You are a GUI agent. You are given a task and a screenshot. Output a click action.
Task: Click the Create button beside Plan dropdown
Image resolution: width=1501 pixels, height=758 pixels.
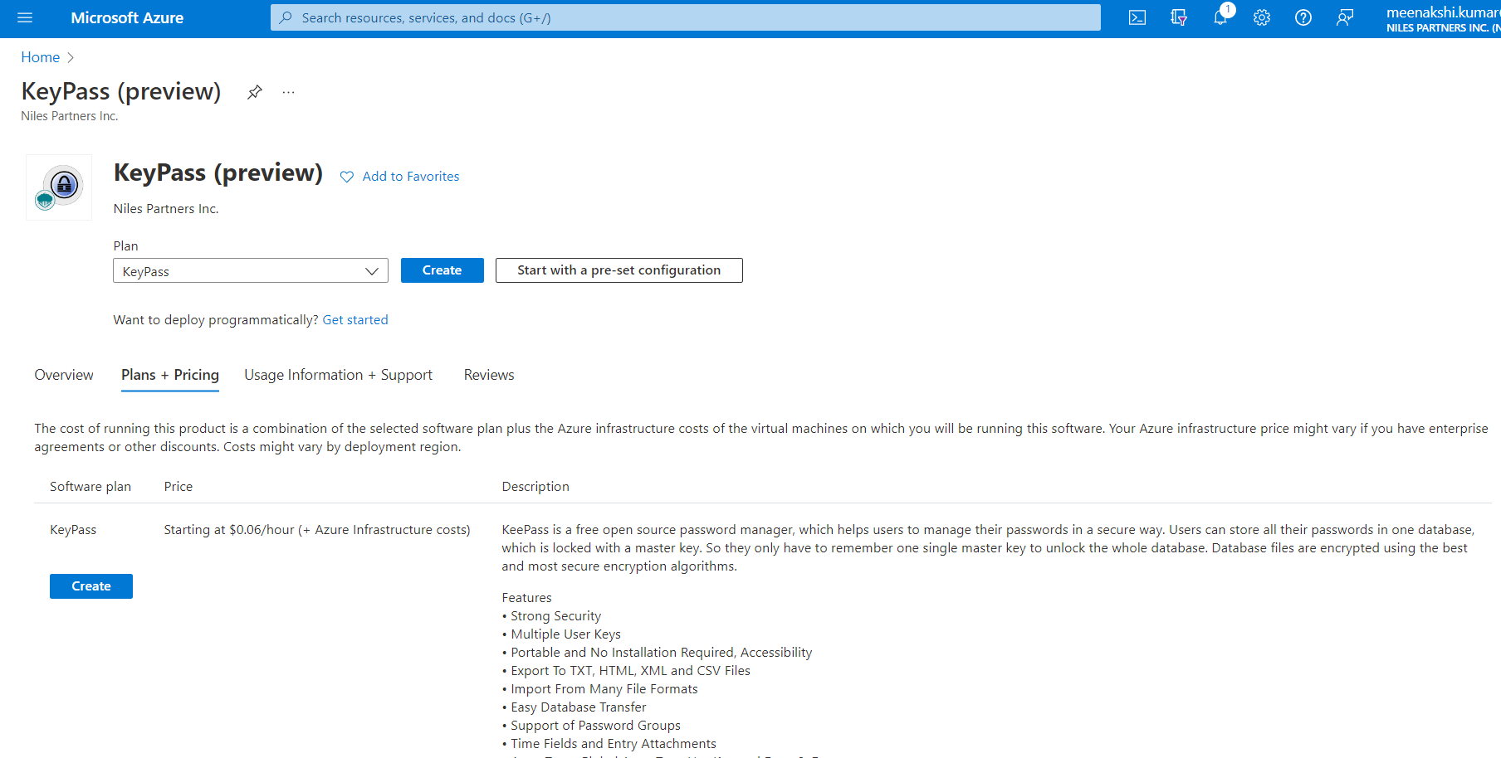(x=442, y=270)
